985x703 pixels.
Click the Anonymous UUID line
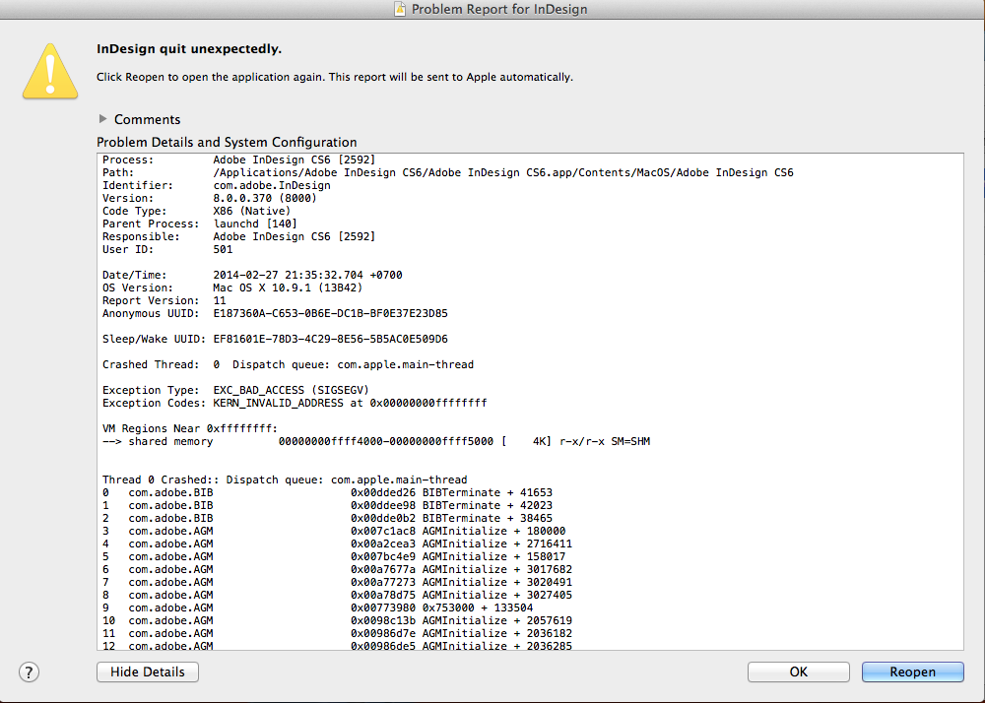pos(275,313)
